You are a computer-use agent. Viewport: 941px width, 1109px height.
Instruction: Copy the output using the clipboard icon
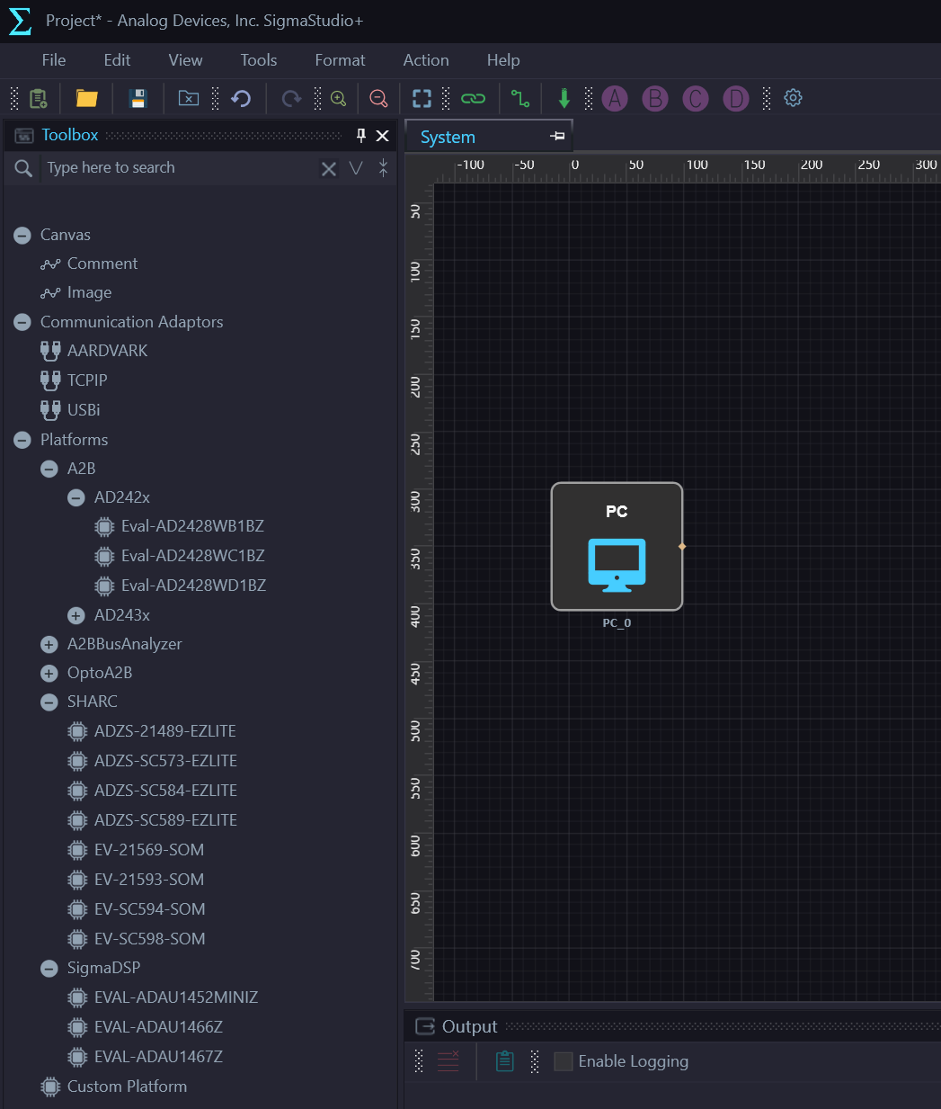(x=505, y=1061)
